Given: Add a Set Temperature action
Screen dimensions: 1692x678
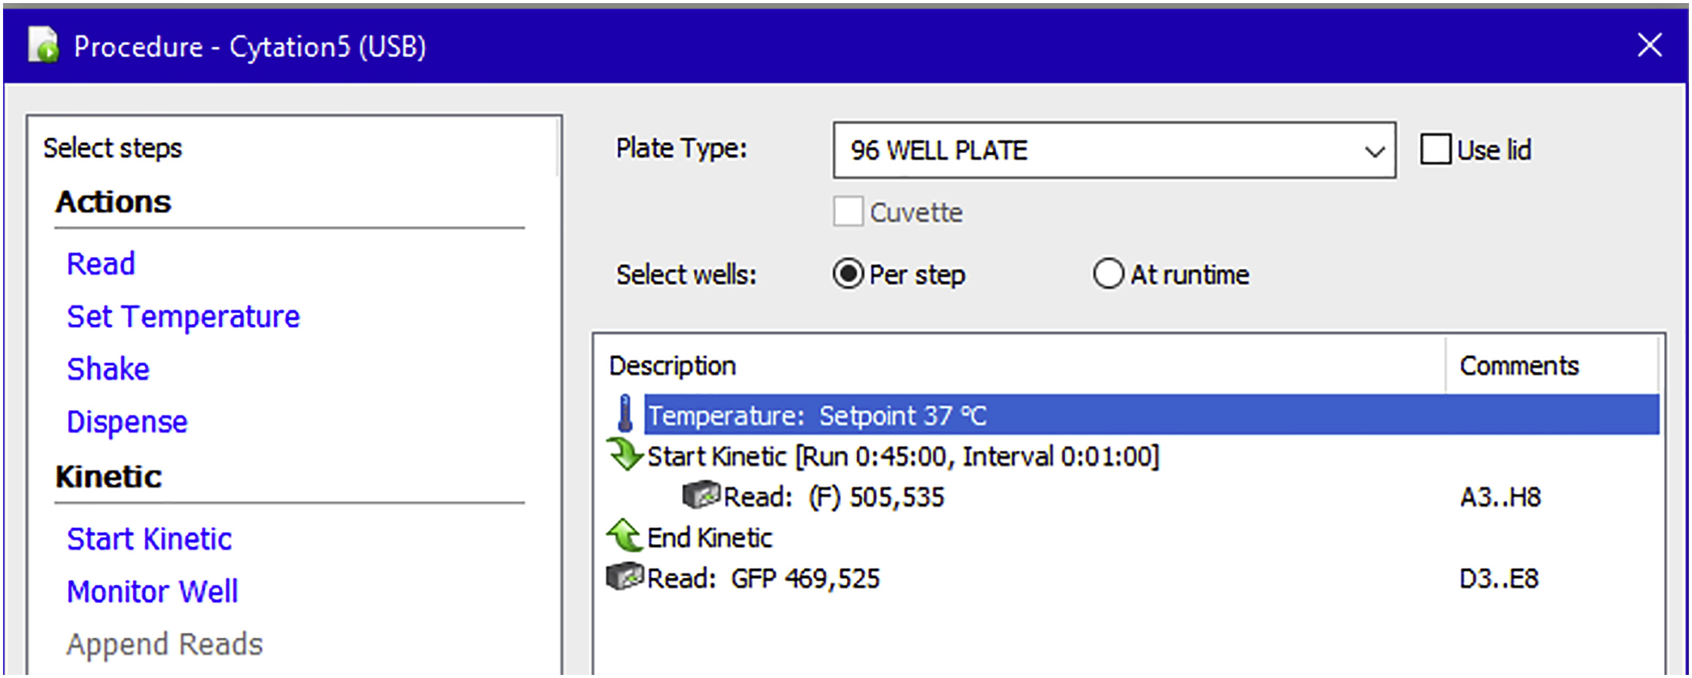Looking at the screenshot, I should coord(183,316).
